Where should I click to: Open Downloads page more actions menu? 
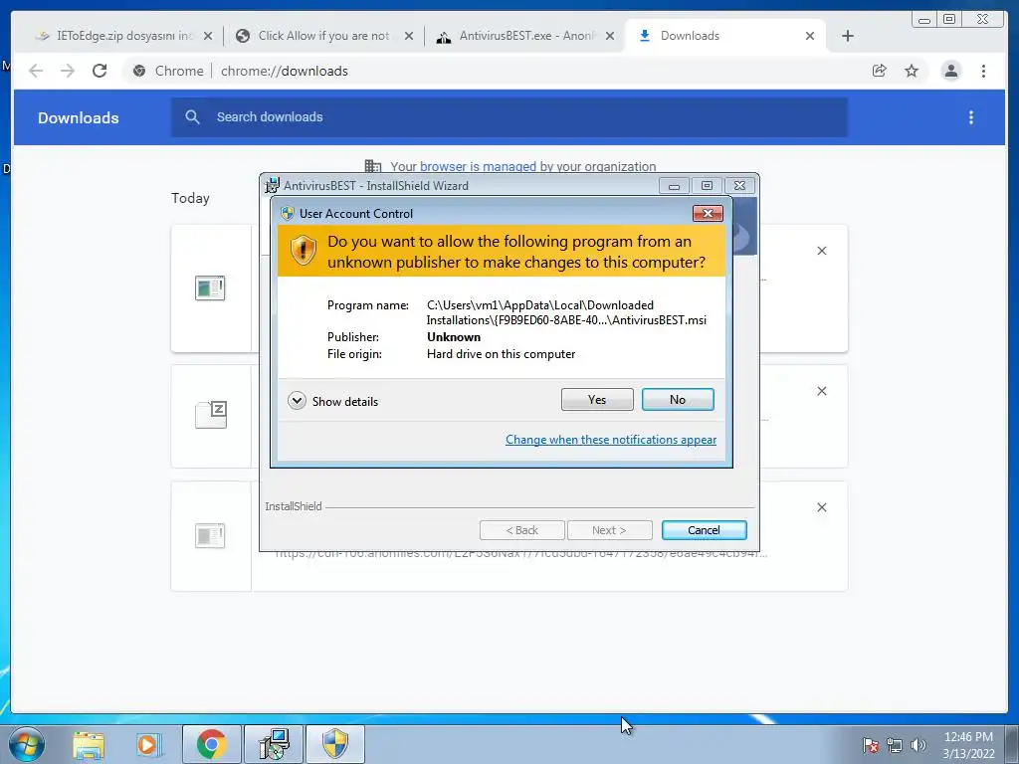coord(971,117)
